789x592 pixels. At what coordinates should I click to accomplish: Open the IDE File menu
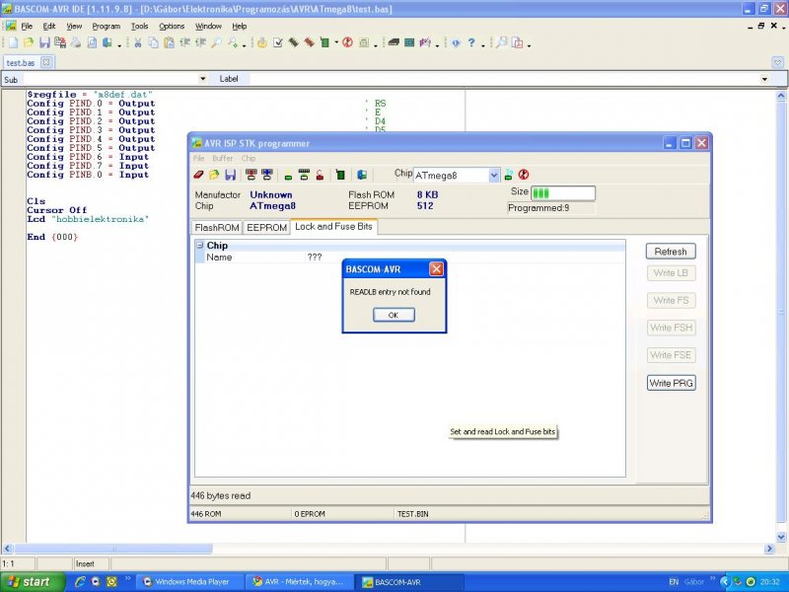click(27, 27)
